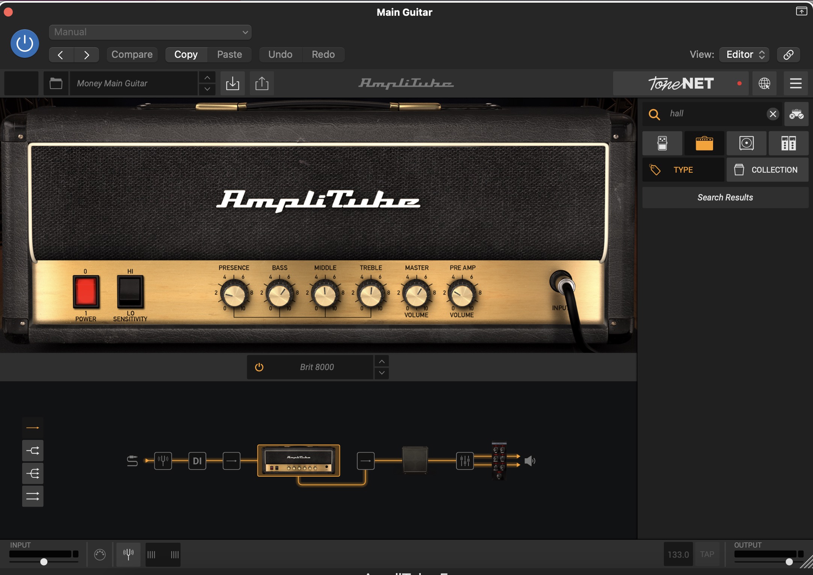Select the single serial signal chain routing
Screen dimensions: 813x575
coord(33,428)
